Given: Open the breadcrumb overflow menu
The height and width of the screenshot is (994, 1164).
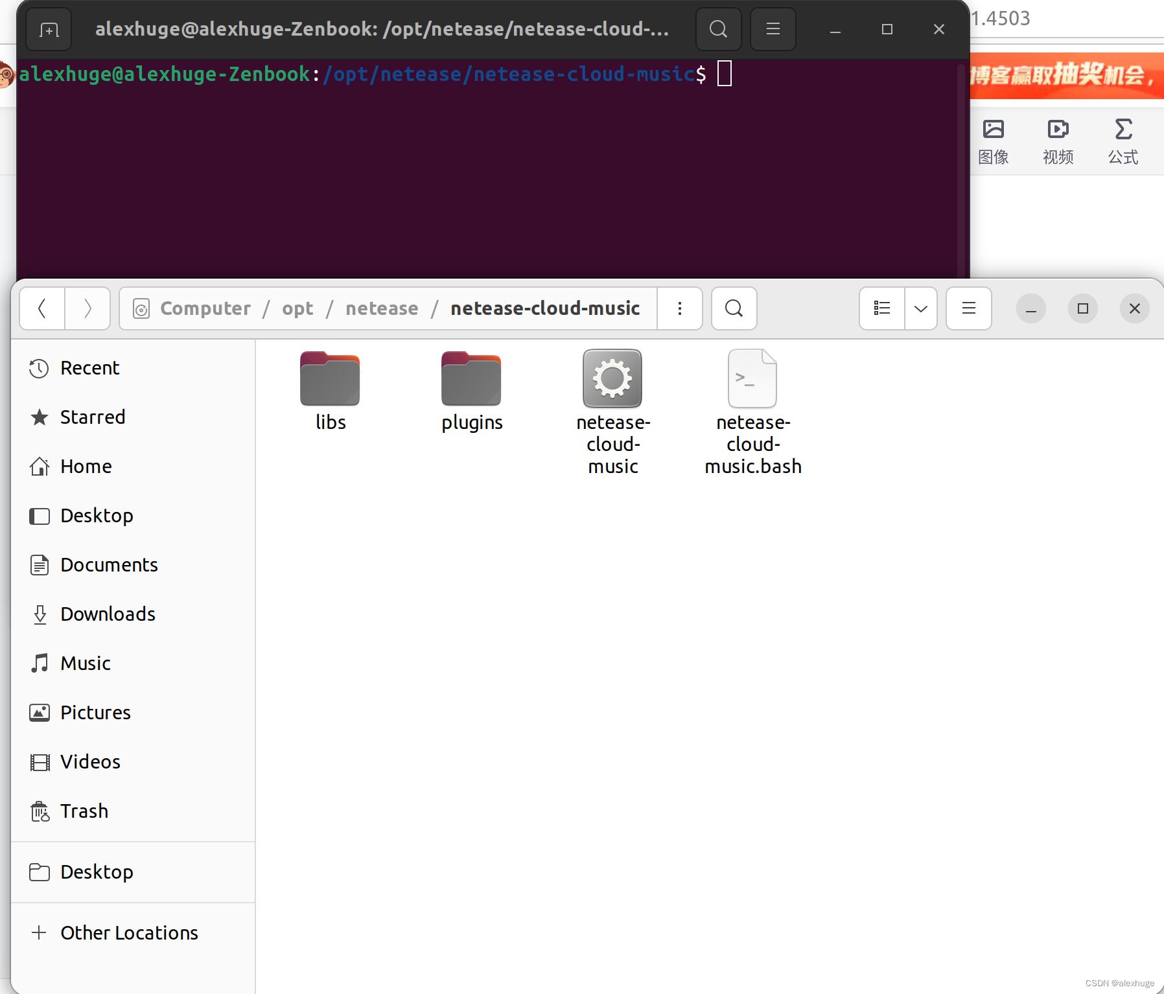Looking at the screenshot, I should click(x=680, y=308).
